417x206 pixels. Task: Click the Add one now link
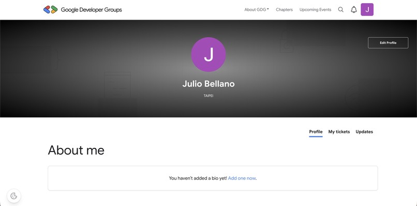242,178
